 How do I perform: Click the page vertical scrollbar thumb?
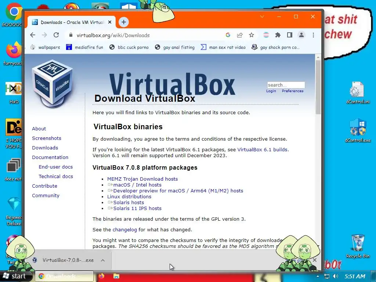point(318,87)
